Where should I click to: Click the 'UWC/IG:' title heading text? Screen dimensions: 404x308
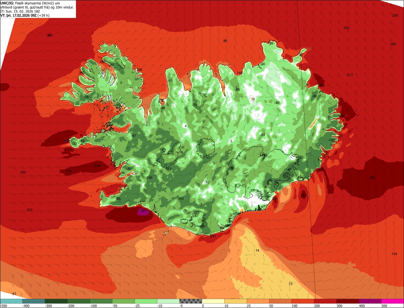(x=7, y=3)
